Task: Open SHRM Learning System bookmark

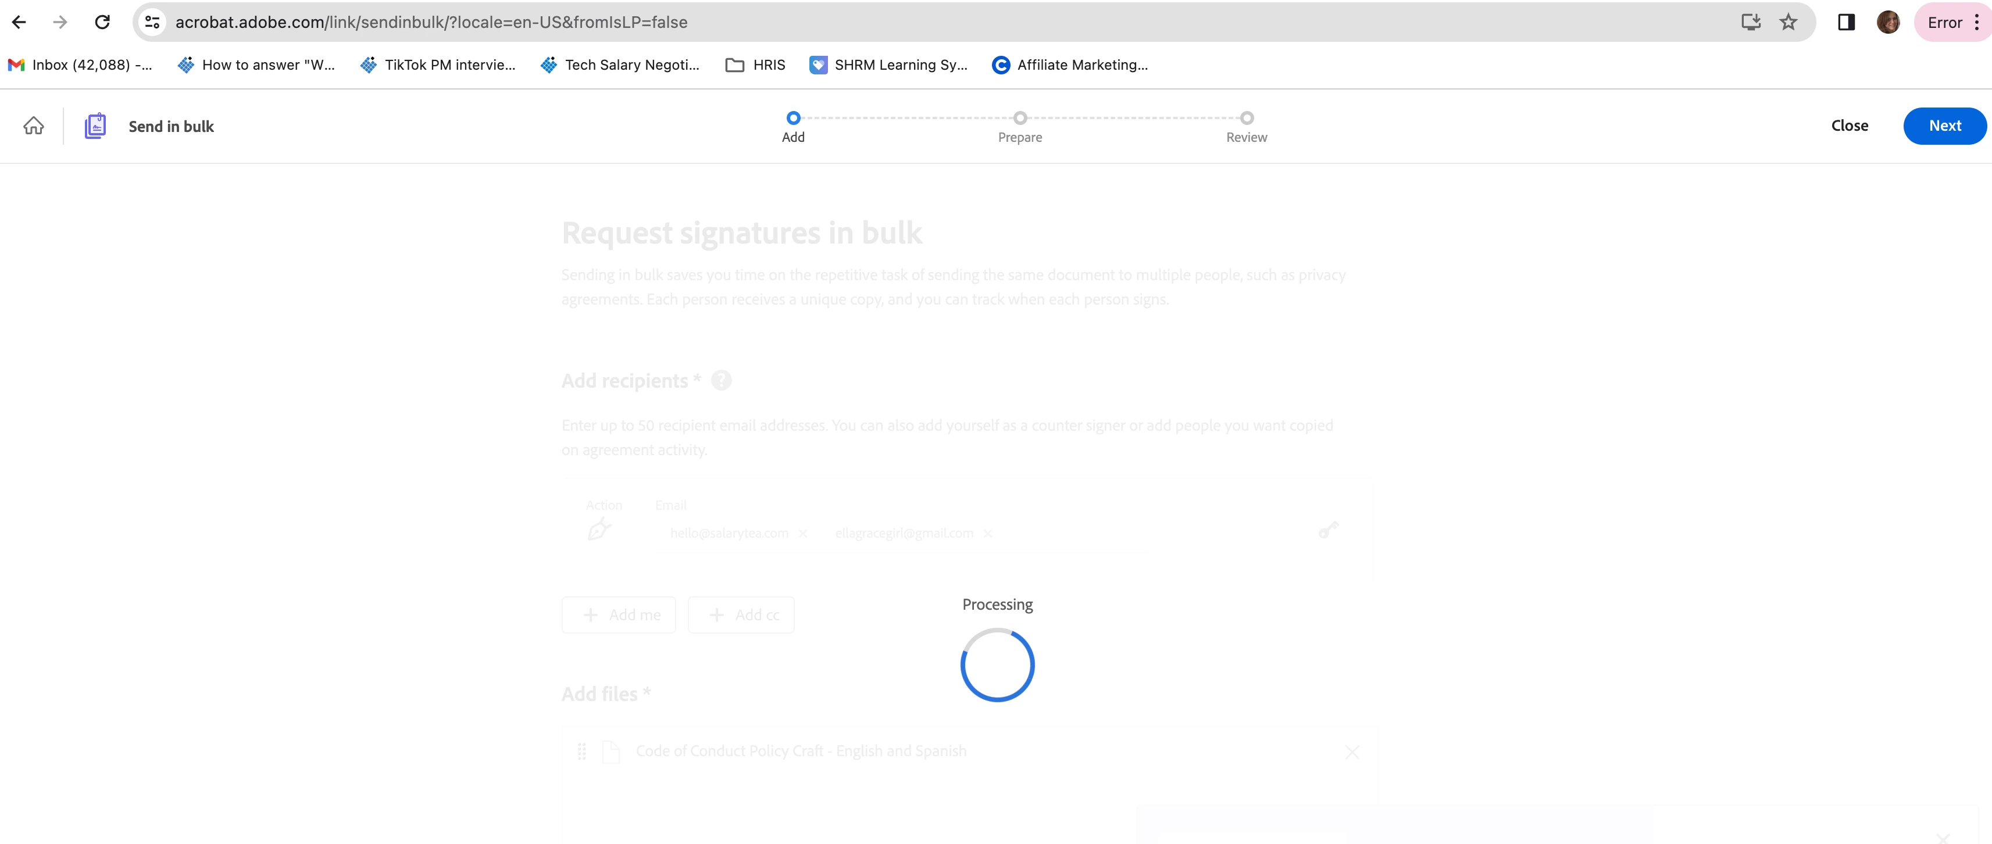Action: point(888,65)
